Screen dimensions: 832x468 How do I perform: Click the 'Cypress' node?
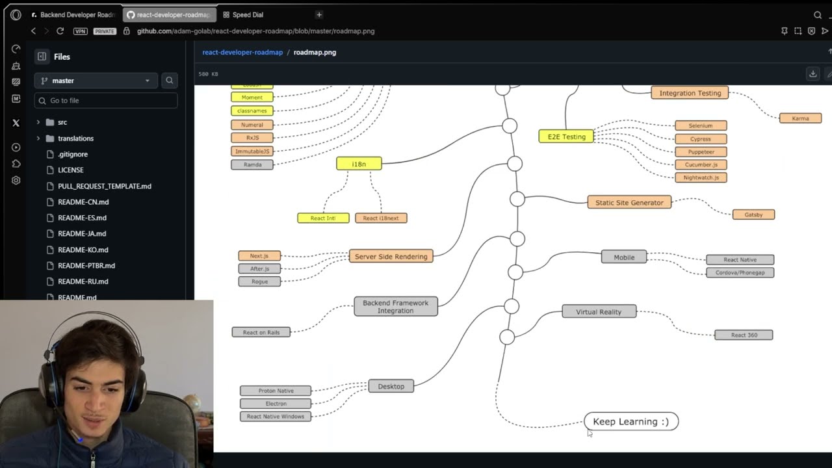point(701,138)
